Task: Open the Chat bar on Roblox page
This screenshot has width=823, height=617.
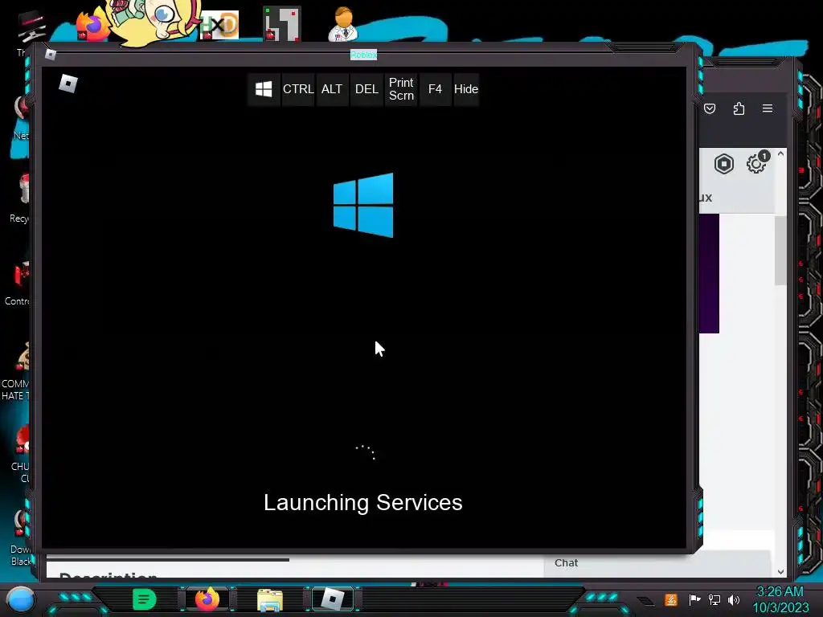Action: click(x=657, y=563)
